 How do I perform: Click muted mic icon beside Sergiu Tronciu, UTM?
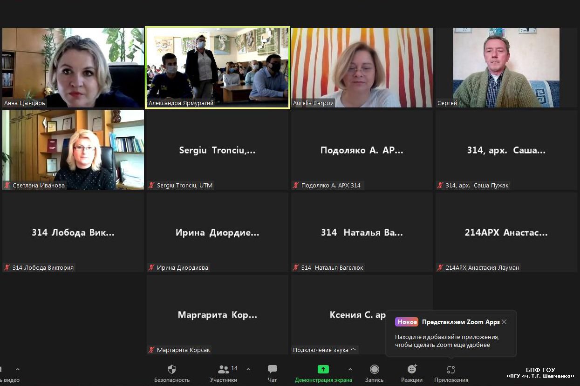(x=151, y=185)
